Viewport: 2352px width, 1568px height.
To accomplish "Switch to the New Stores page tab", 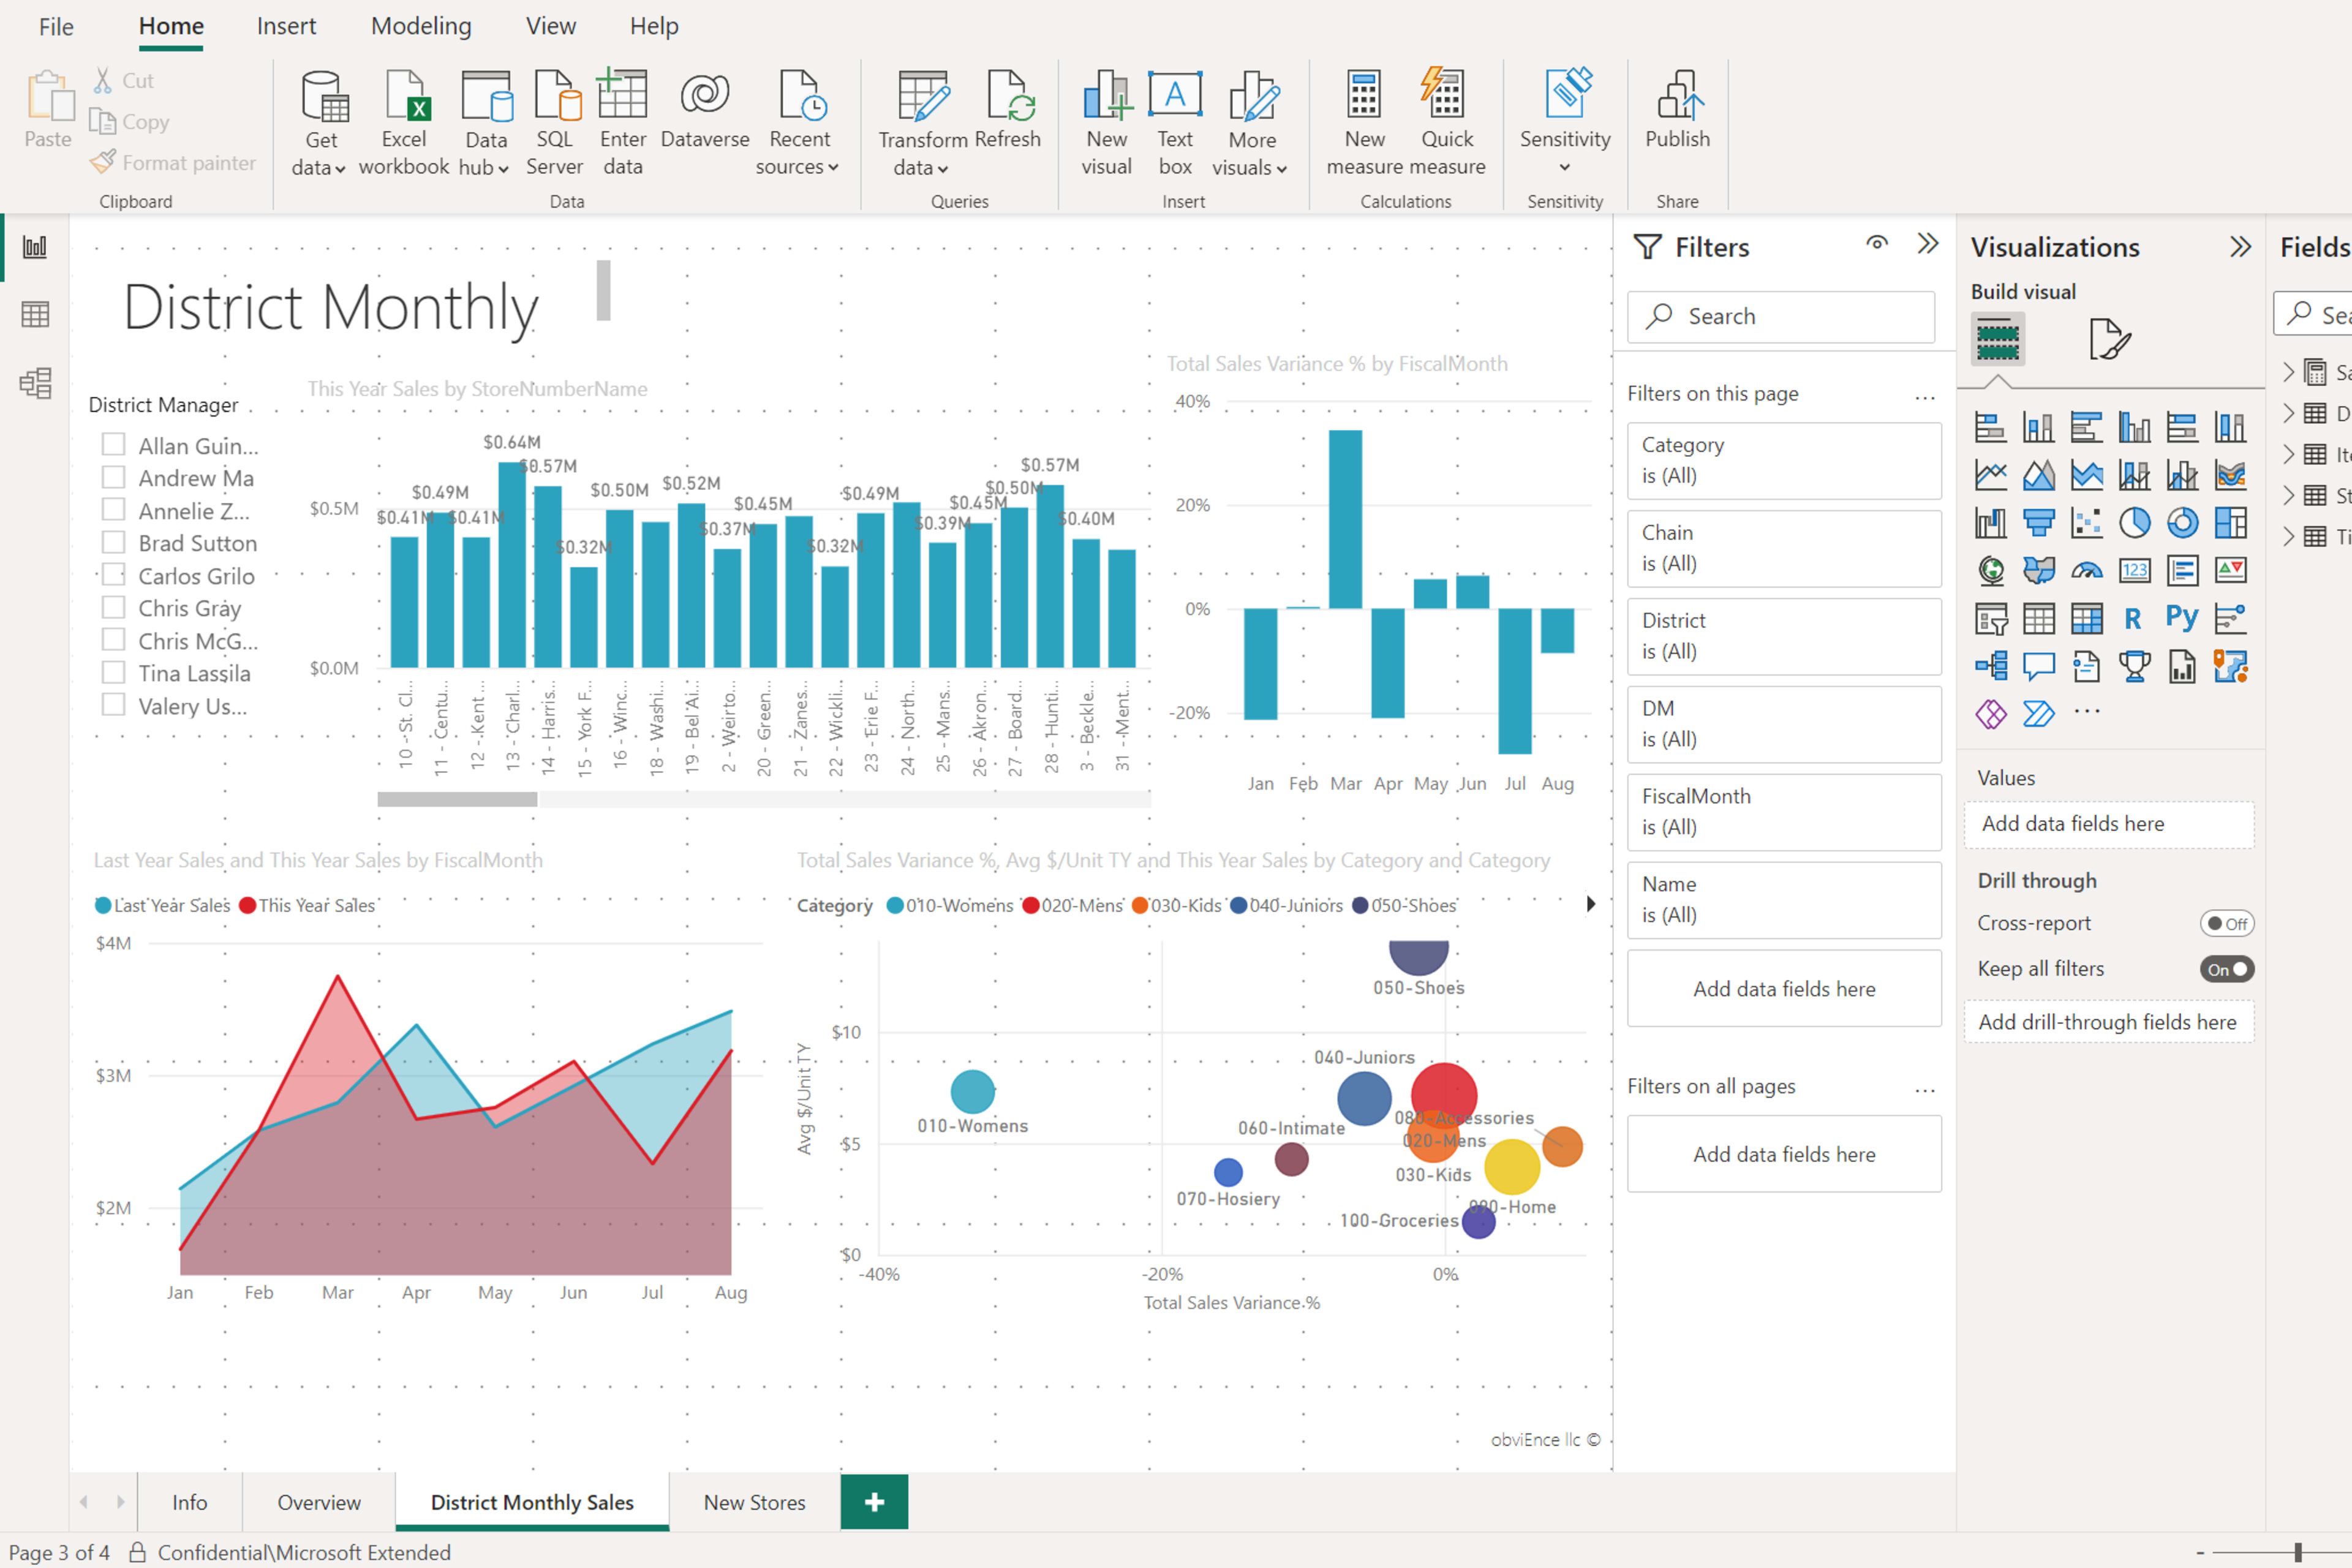I will [754, 1502].
